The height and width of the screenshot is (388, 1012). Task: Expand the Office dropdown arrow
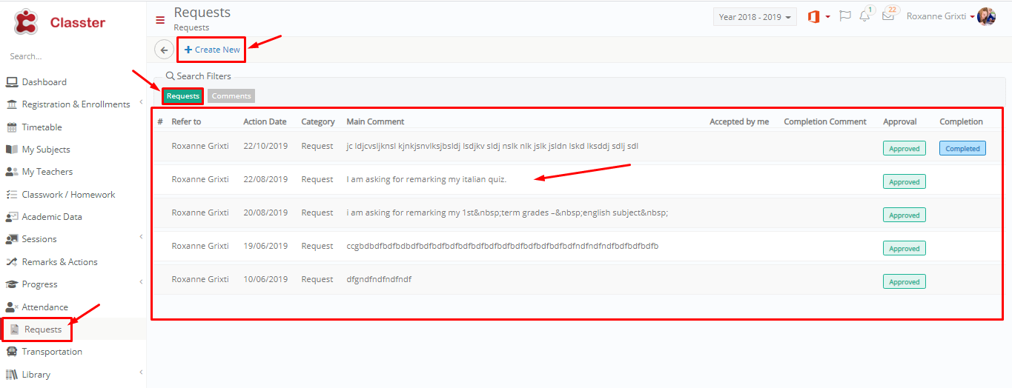pyautogui.click(x=828, y=17)
